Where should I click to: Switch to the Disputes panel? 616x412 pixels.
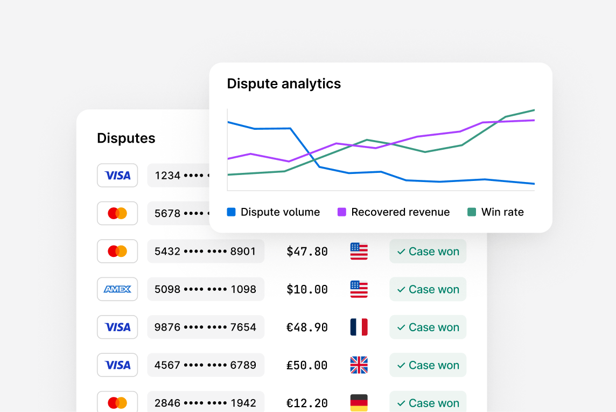pyautogui.click(x=126, y=138)
